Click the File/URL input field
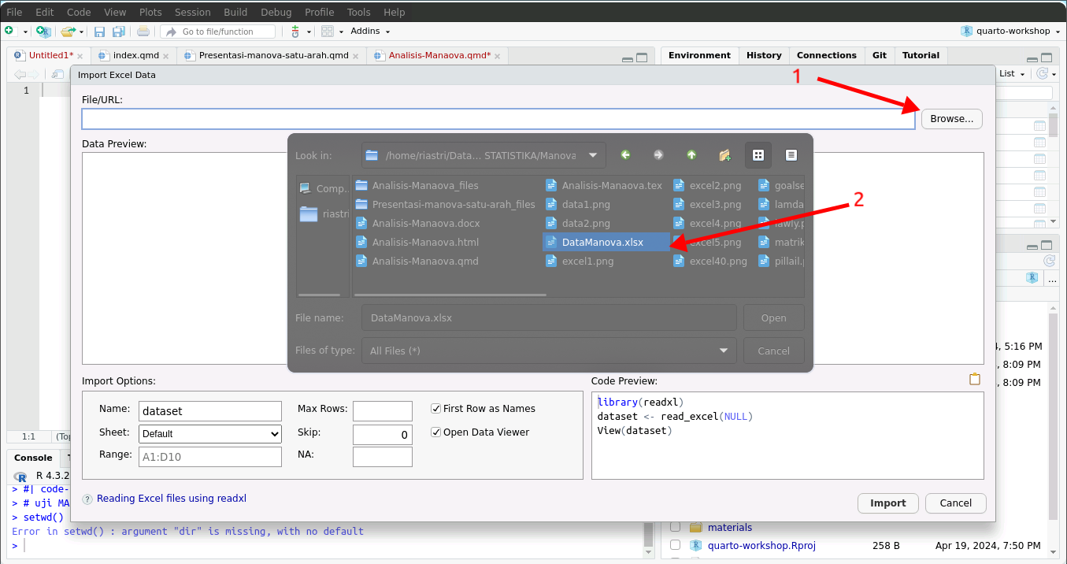Viewport: 1067px width, 564px height. (498, 119)
